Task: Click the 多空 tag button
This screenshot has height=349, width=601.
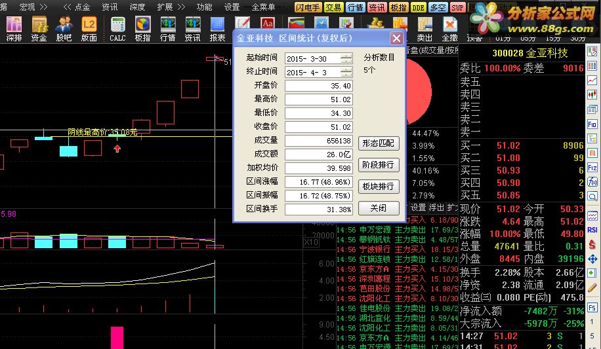Action: [438, 7]
